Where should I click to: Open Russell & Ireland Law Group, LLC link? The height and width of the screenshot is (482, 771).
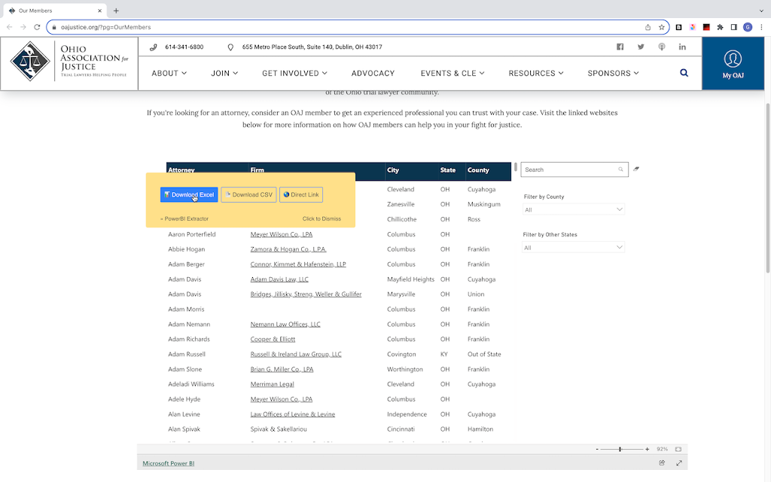(x=296, y=355)
